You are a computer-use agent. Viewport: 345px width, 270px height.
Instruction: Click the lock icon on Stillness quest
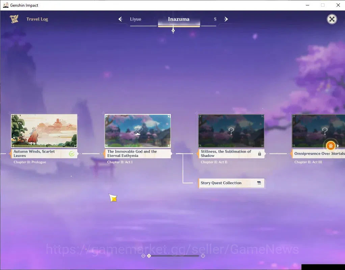click(260, 154)
